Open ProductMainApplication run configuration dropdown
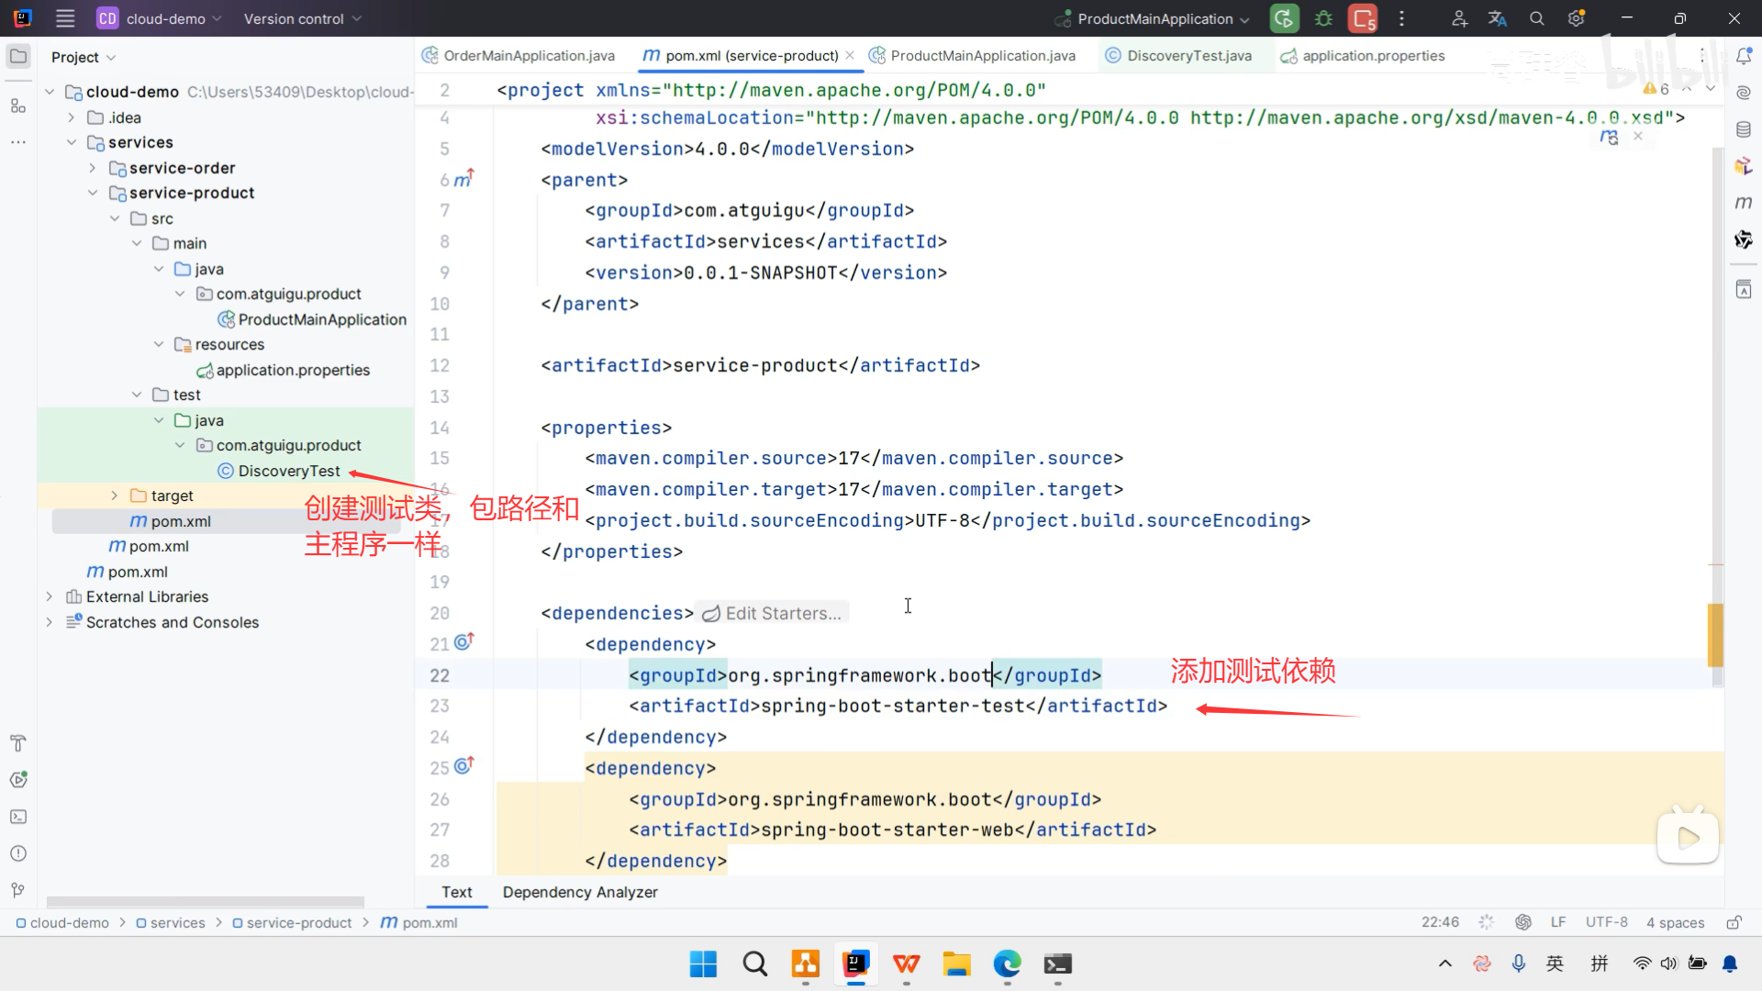1762x991 pixels. (x=1156, y=18)
